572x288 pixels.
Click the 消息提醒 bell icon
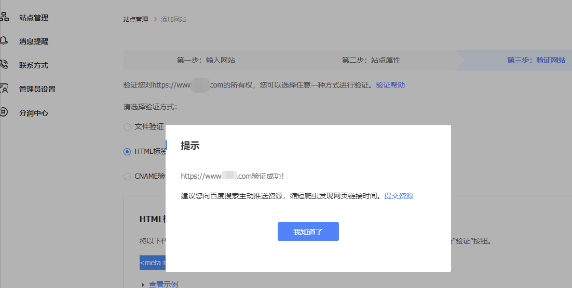pos(4,41)
